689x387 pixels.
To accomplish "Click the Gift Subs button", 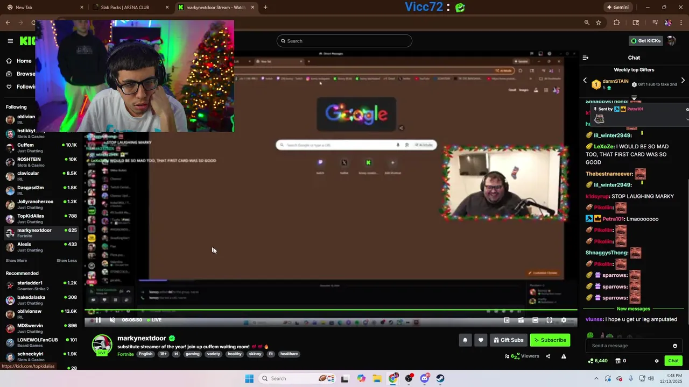I will 508,340.
